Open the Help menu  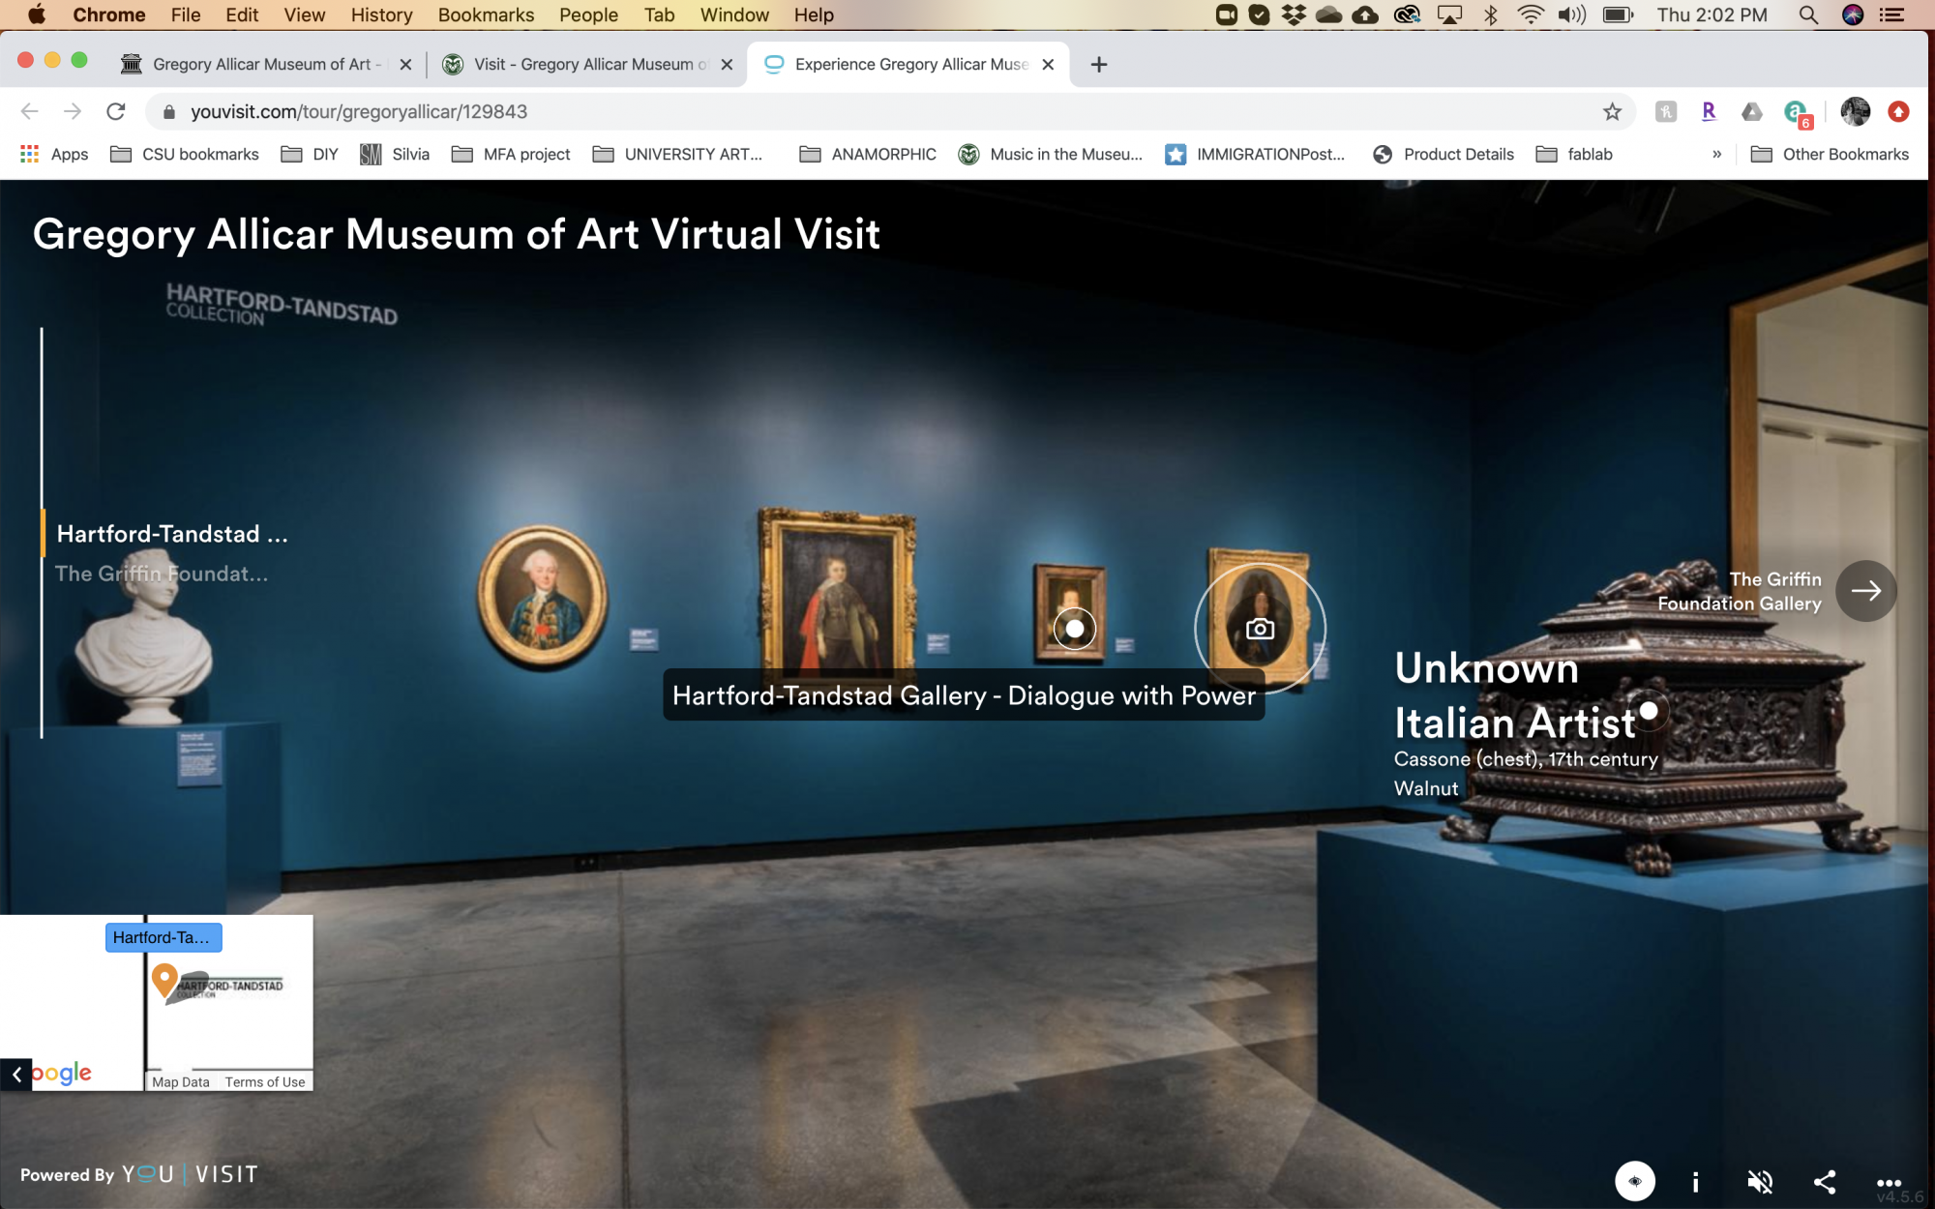pos(814,15)
